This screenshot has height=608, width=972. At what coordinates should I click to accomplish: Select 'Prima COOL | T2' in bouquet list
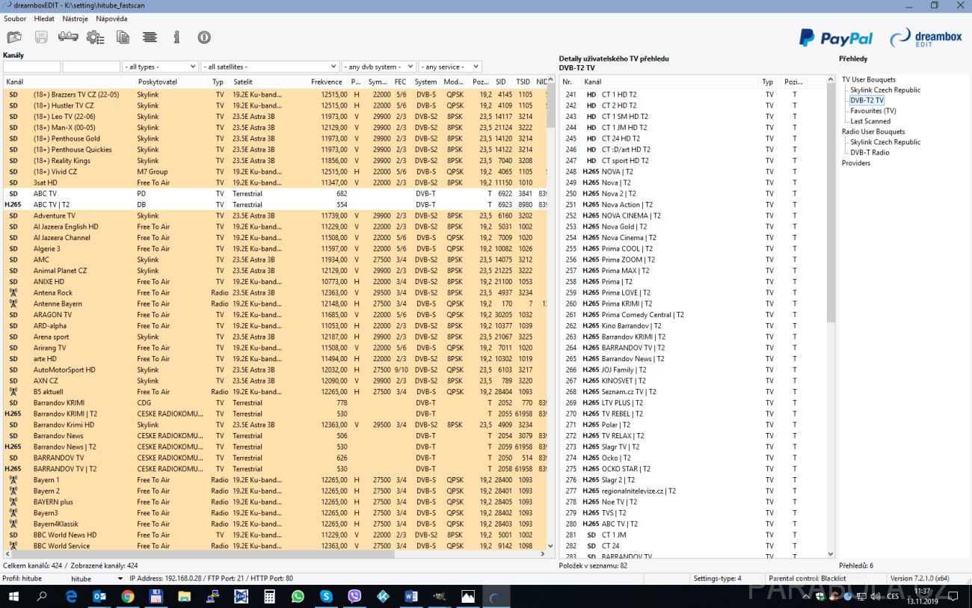(692, 249)
